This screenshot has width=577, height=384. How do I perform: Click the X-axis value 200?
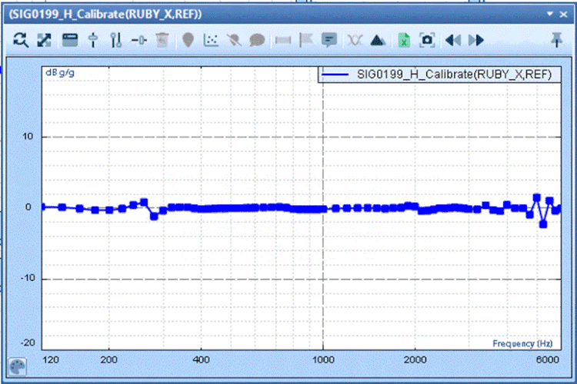click(109, 359)
